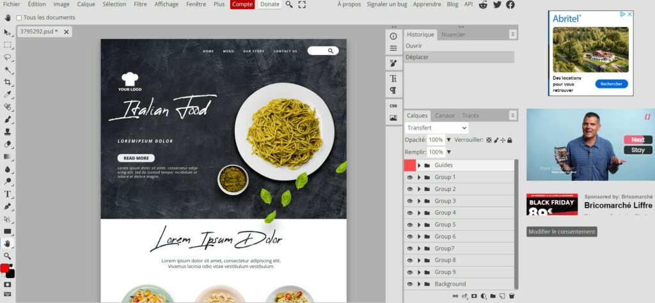The height and width of the screenshot is (303, 655).
Task: Hide Group 8 with eye icon
Action: point(410,260)
